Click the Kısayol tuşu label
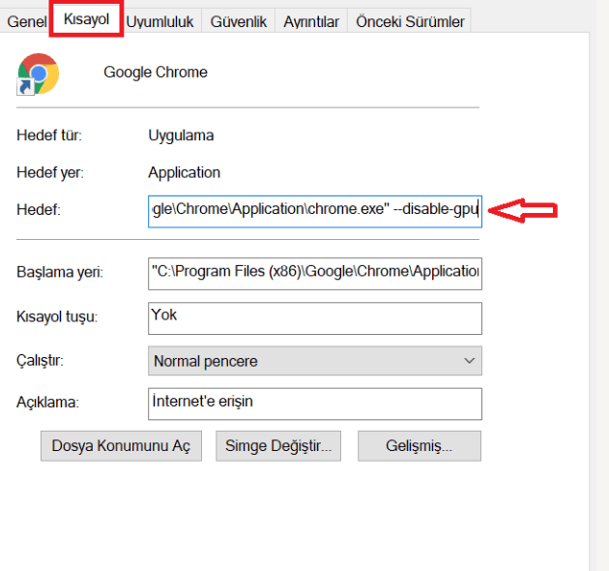Image resolution: width=609 pixels, height=571 pixels. click(57, 316)
